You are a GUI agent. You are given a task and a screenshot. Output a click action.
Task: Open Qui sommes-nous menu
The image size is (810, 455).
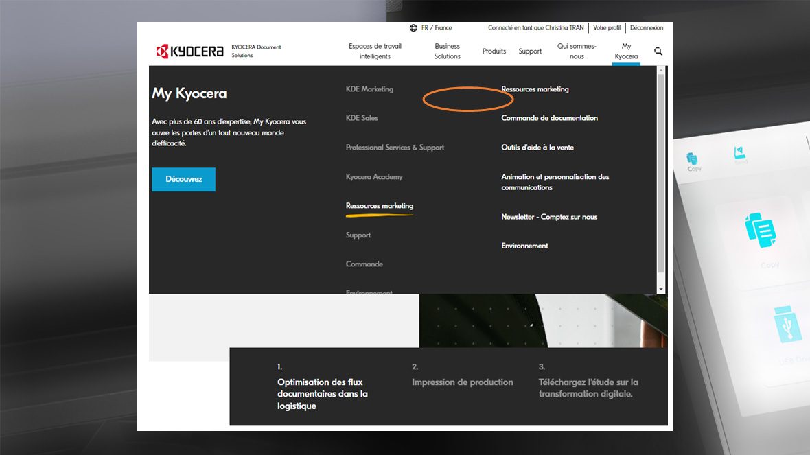[x=577, y=51]
